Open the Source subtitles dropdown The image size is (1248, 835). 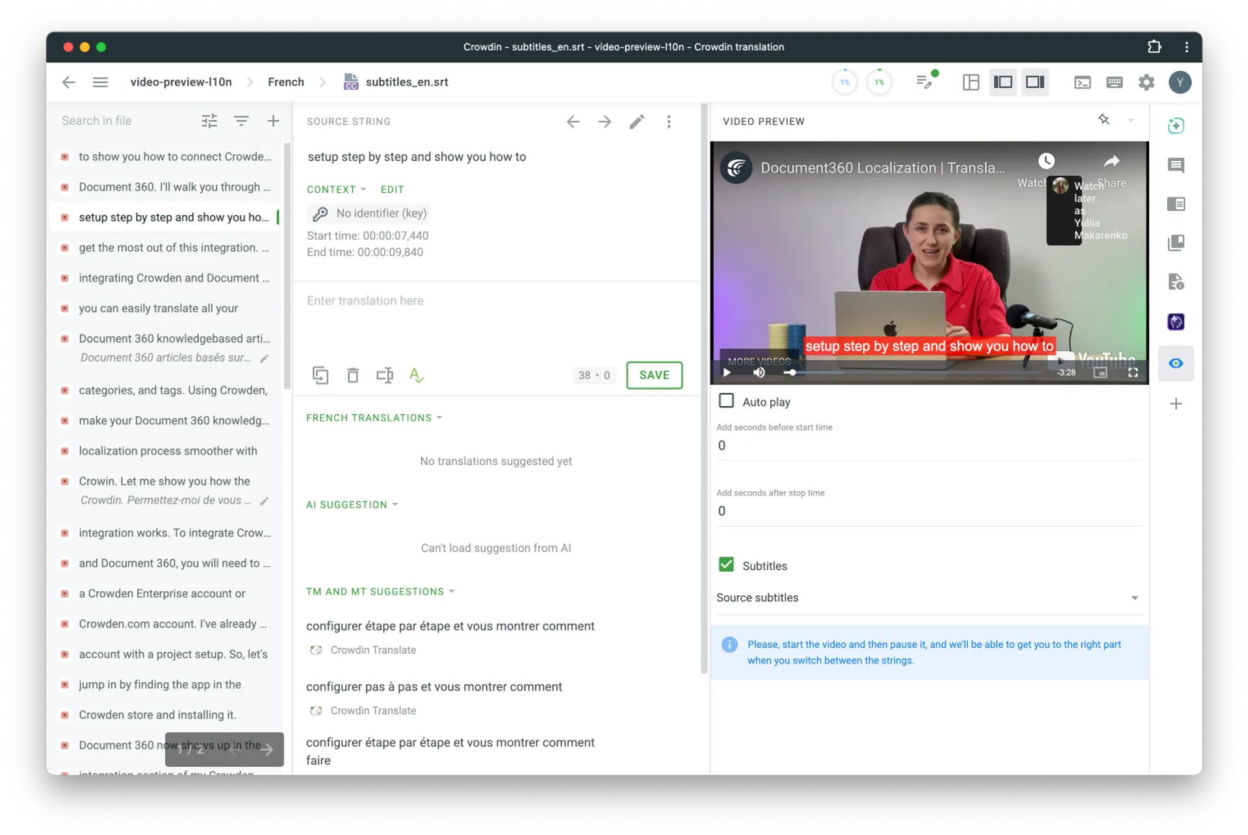(x=928, y=598)
